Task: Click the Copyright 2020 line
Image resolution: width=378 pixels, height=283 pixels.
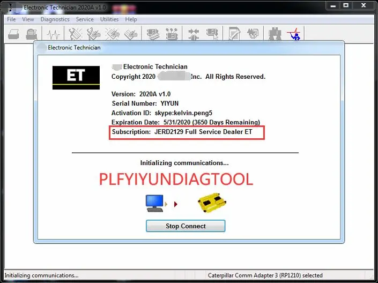Action: (188, 77)
